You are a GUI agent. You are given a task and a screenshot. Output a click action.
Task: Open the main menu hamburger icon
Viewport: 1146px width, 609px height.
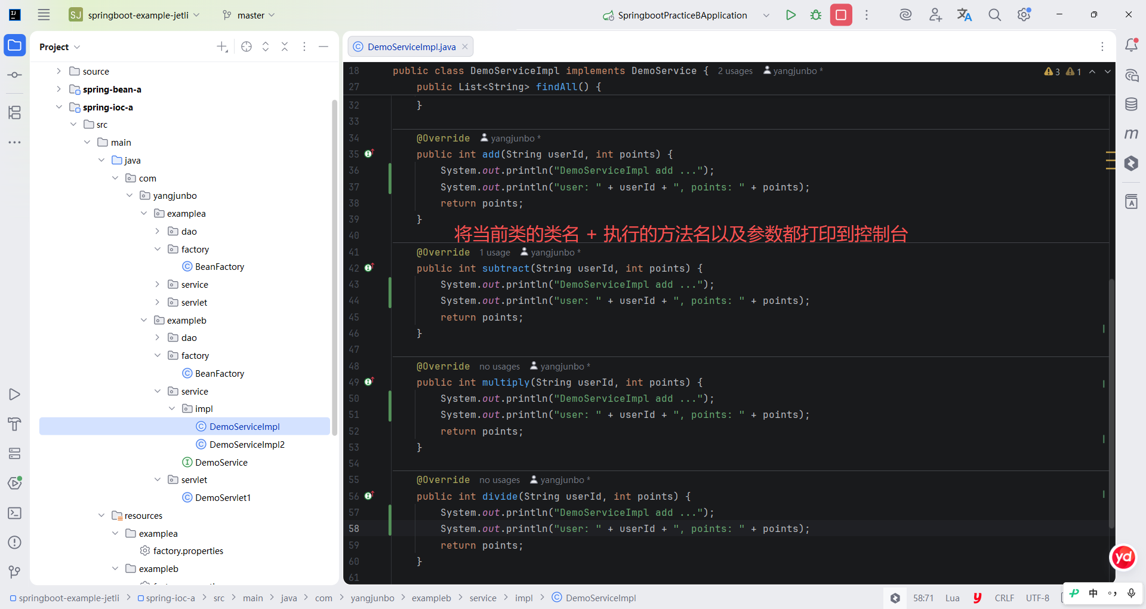(44, 15)
